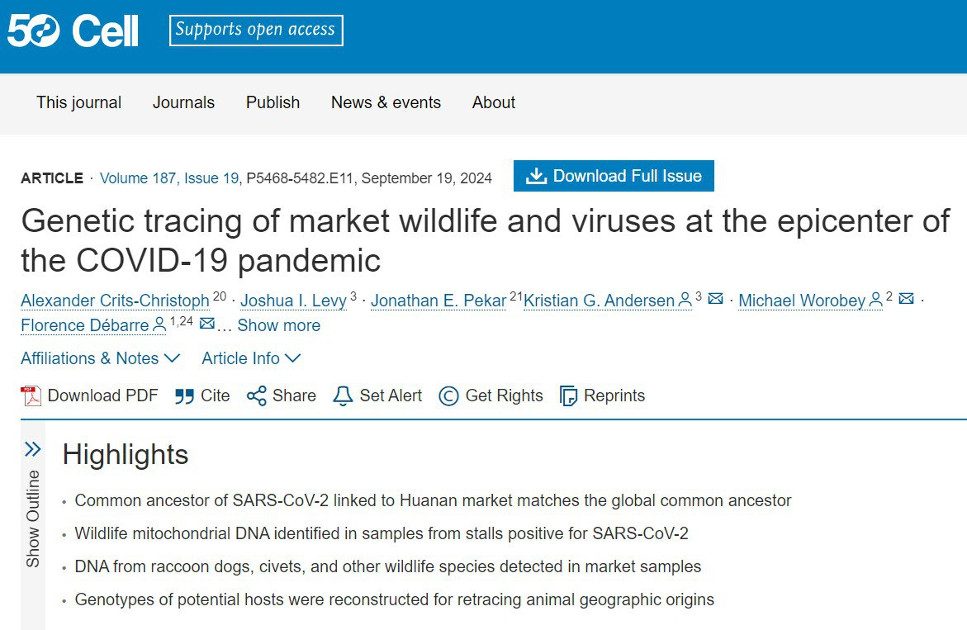967x630 pixels.
Task: Open the Publish menu
Action: [x=273, y=102]
